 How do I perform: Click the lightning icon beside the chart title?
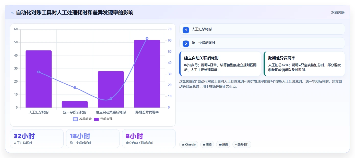click(12, 13)
